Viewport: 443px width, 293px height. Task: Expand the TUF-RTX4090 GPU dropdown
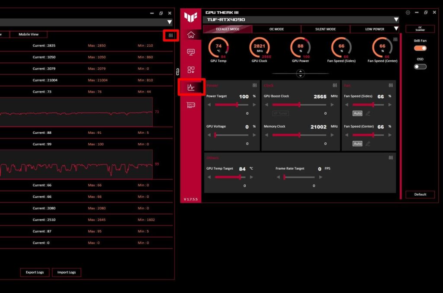click(396, 19)
